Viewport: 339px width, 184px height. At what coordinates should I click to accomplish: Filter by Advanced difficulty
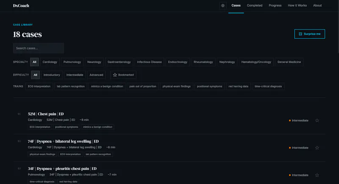pos(96,75)
